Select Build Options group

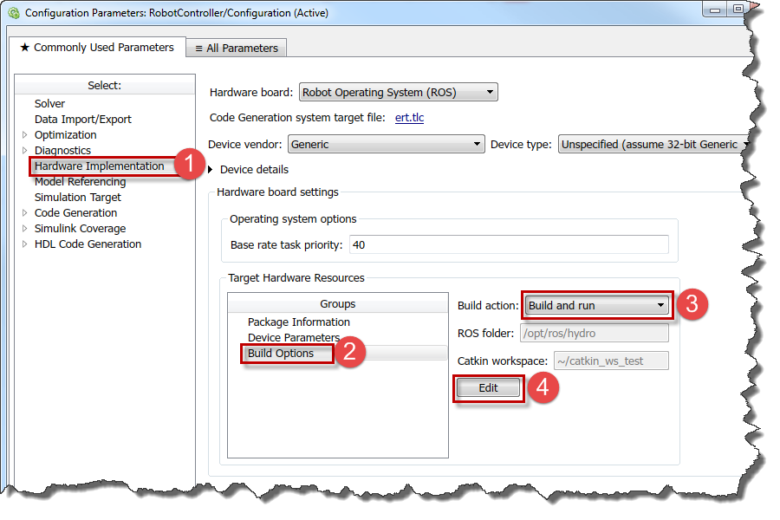click(x=281, y=354)
